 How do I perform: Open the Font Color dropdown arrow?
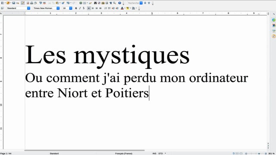(x=125, y=8)
